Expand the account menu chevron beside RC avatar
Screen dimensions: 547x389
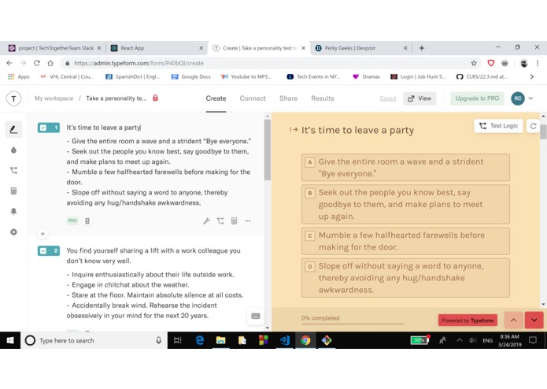[x=530, y=98]
